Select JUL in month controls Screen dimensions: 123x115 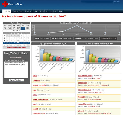pyautogui.click(x=5, y=28)
